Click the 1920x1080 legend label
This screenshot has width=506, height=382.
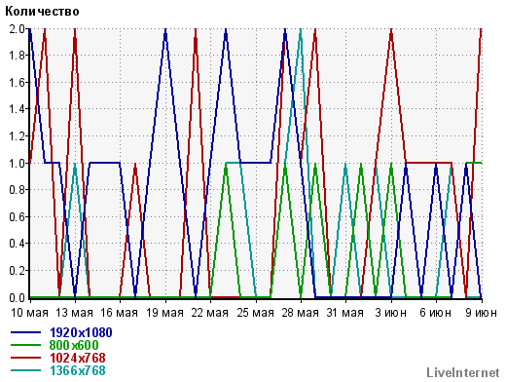[x=81, y=332]
